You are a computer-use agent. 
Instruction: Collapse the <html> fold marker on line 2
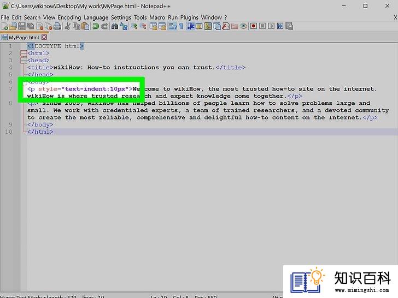24,53
